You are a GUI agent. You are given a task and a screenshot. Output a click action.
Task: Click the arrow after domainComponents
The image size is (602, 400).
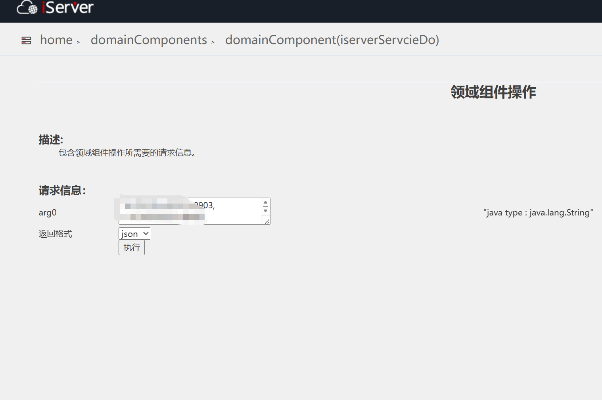click(x=213, y=42)
